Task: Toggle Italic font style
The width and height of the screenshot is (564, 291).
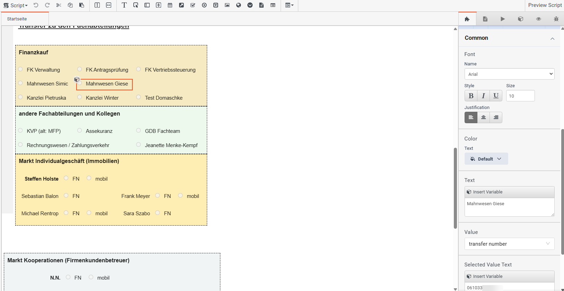Action: pyautogui.click(x=483, y=96)
